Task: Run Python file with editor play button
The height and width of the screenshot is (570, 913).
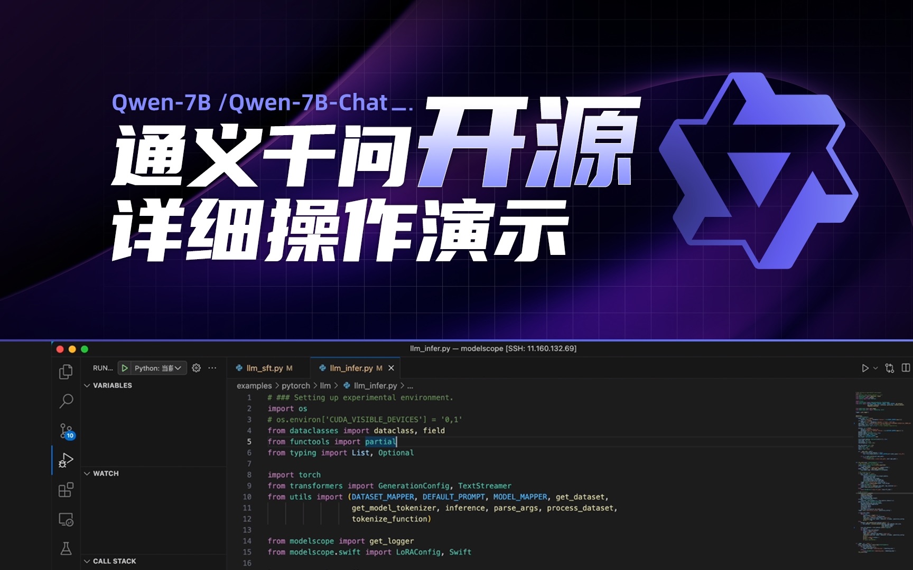Action: tap(865, 368)
